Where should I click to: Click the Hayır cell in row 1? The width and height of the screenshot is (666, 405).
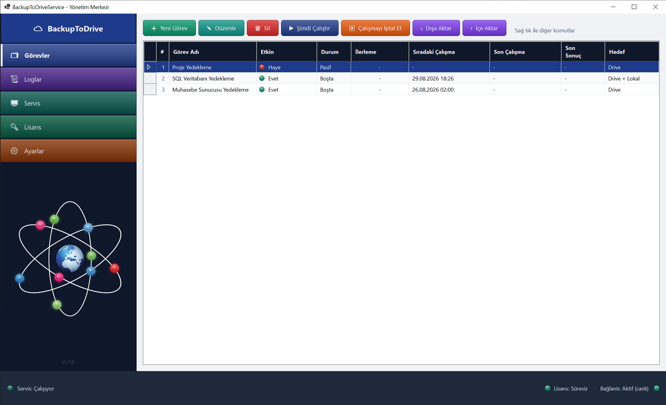tap(287, 67)
